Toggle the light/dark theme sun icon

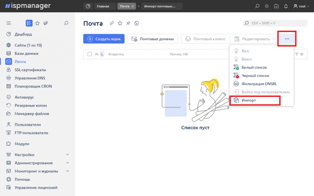coord(267,6)
